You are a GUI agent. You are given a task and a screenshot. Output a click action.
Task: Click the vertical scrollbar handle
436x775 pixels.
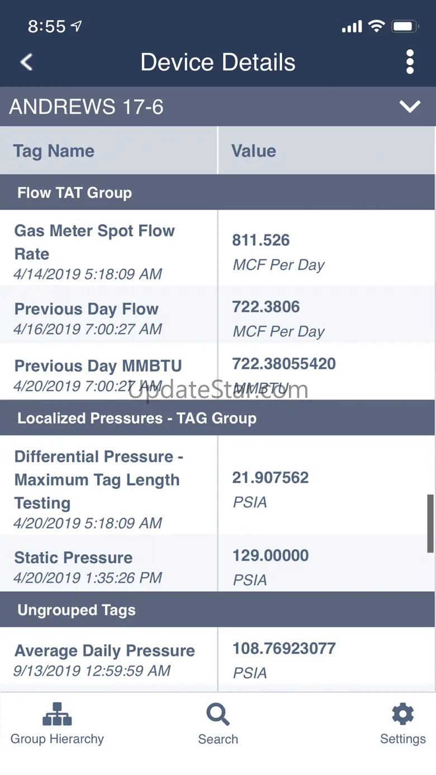(430, 523)
